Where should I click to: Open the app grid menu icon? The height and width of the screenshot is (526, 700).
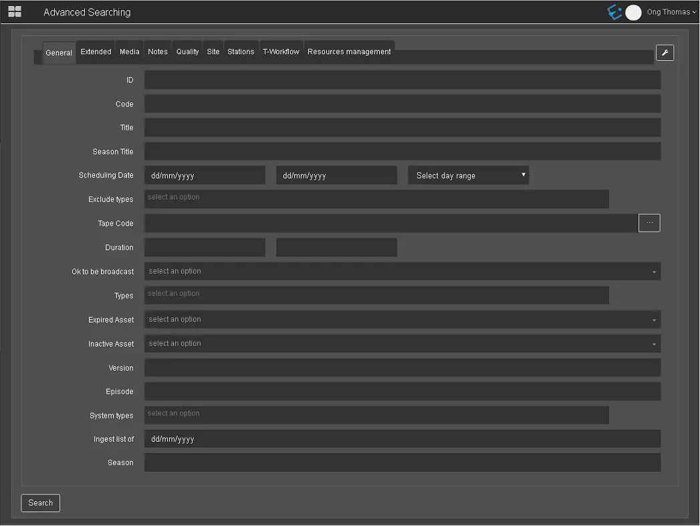pos(15,12)
